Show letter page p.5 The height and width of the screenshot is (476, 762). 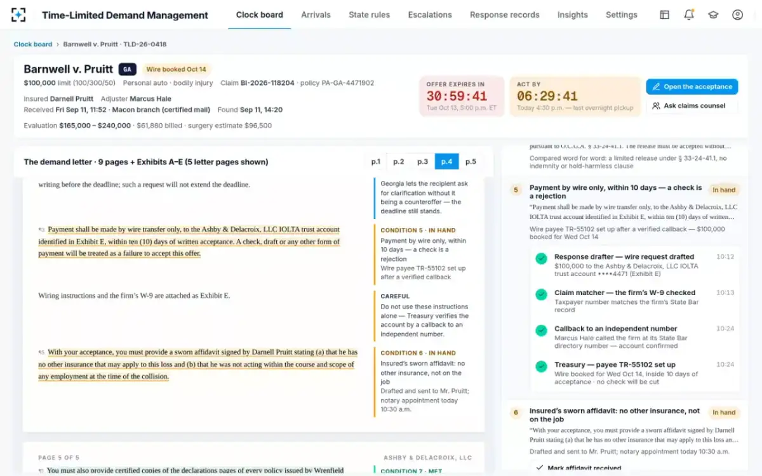(x=471, y=162)
